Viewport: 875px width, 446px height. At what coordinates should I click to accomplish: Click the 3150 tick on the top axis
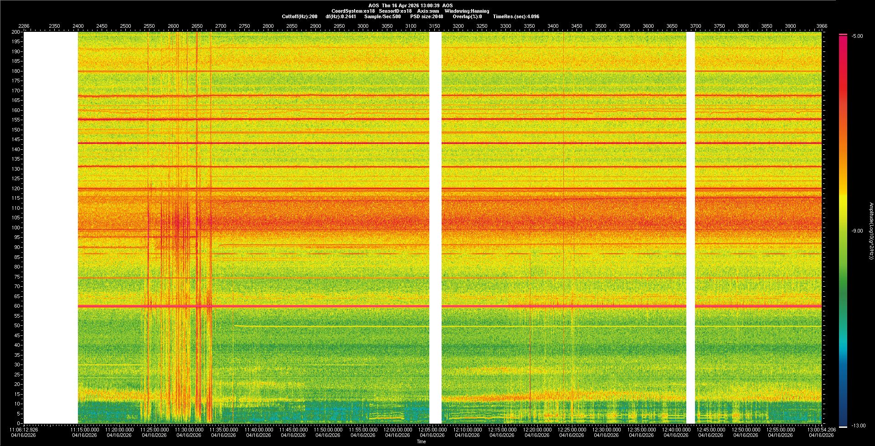434,26
